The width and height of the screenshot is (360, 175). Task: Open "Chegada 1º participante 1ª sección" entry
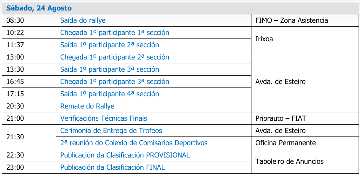[115, 33]
